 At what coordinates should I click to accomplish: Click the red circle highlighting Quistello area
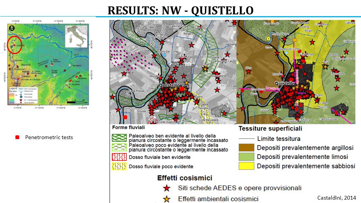pyautogui.click(x=14, y=45)
